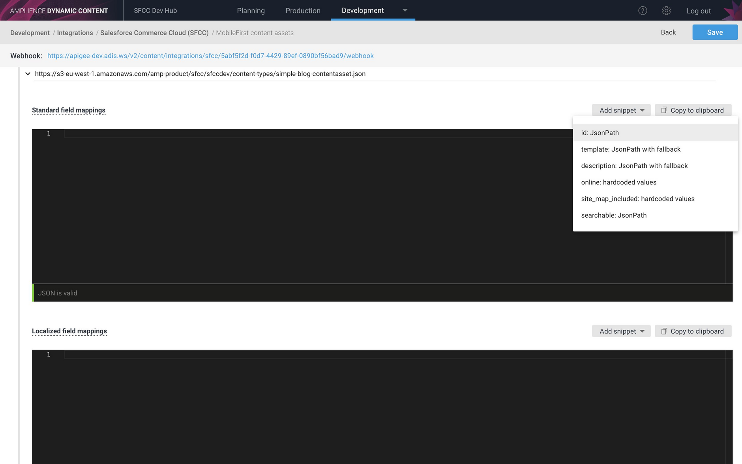
Task: Click the Back button
Action: click(668, 32)
